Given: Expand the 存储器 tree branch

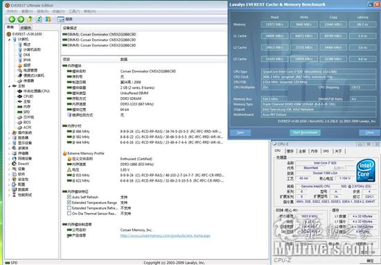Looking at the screenshot, I should pos(10,153).
